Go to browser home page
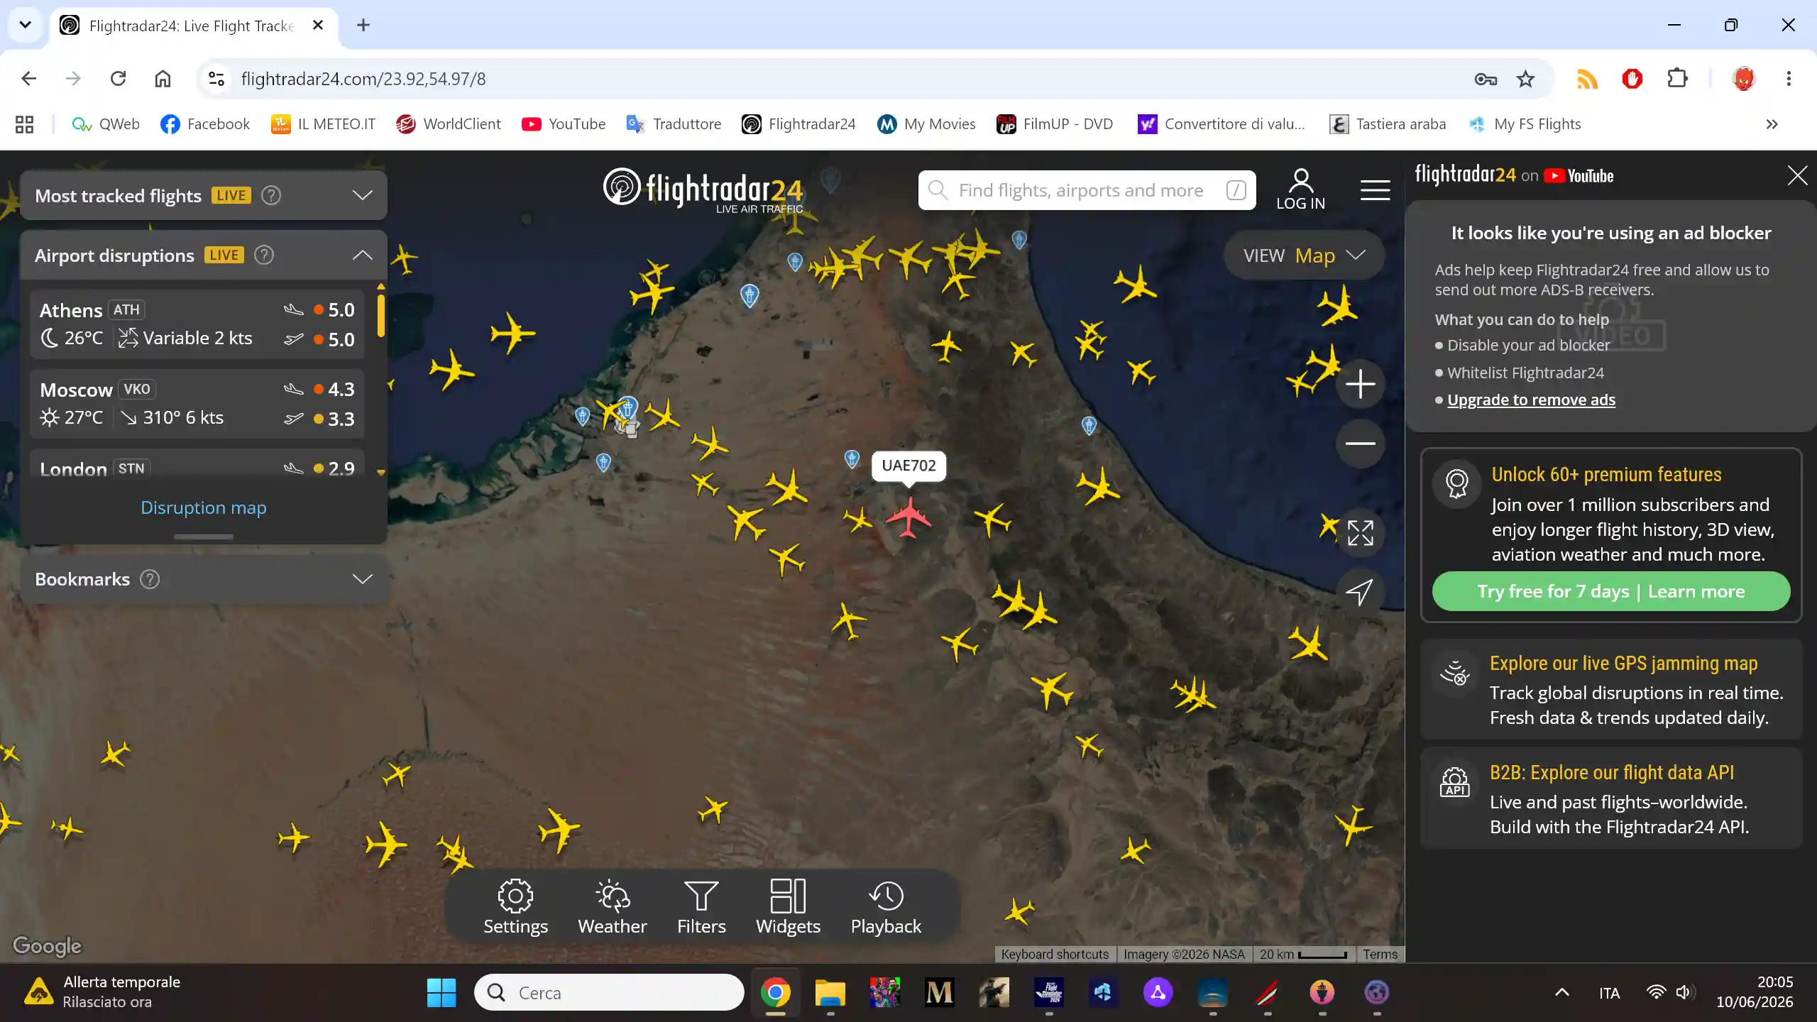This screenshot has height=1022, width=1817. point(163,79)
